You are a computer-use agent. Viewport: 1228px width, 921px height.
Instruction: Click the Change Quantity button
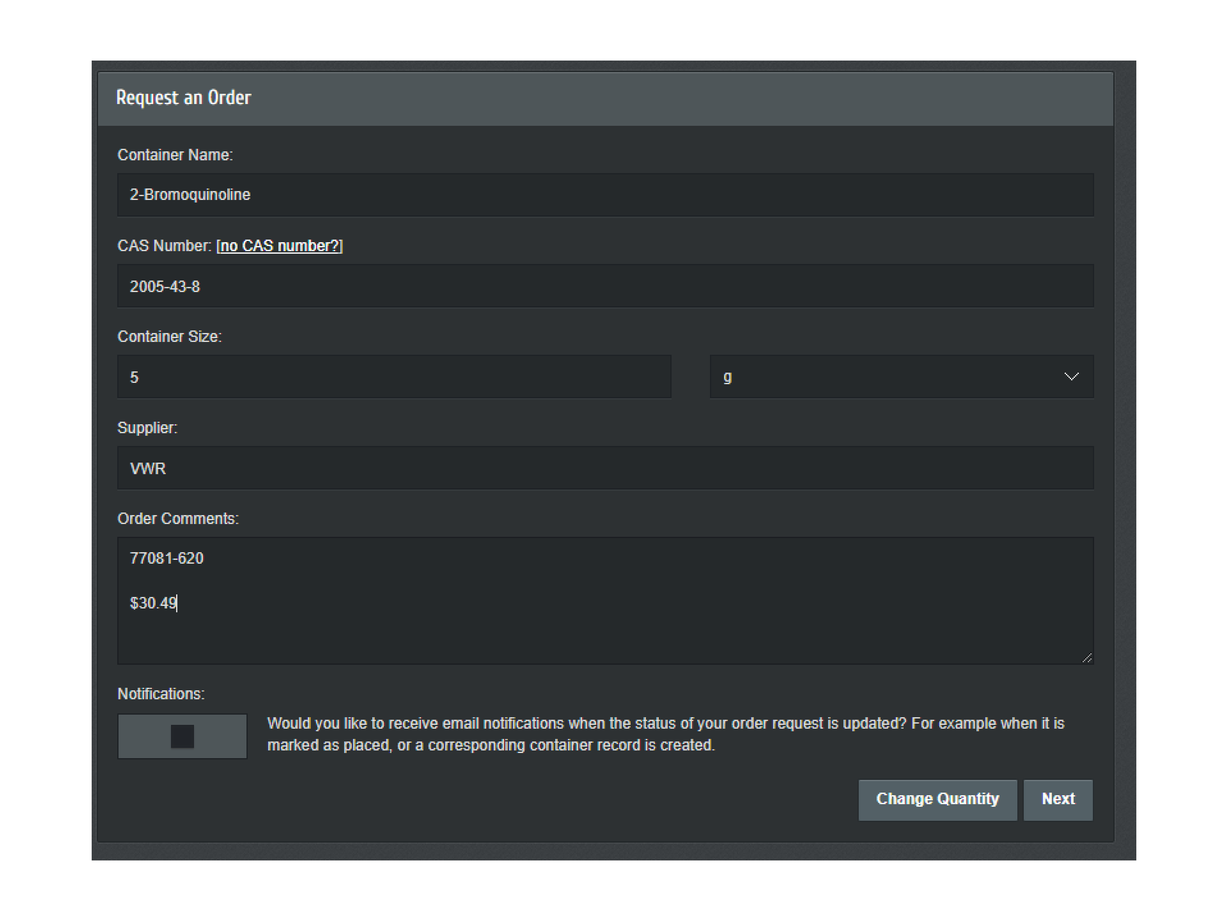tap(937, 799)
